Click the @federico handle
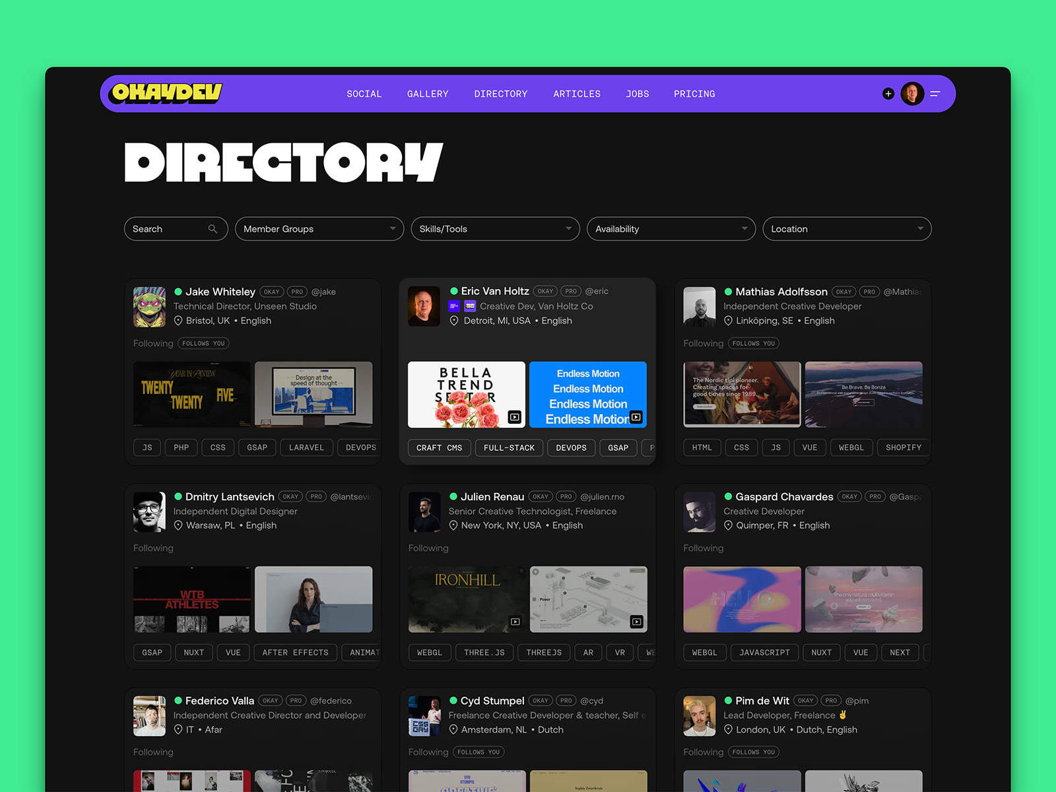1056x792 pixels. pyautogui.click(x=331, y=701)
